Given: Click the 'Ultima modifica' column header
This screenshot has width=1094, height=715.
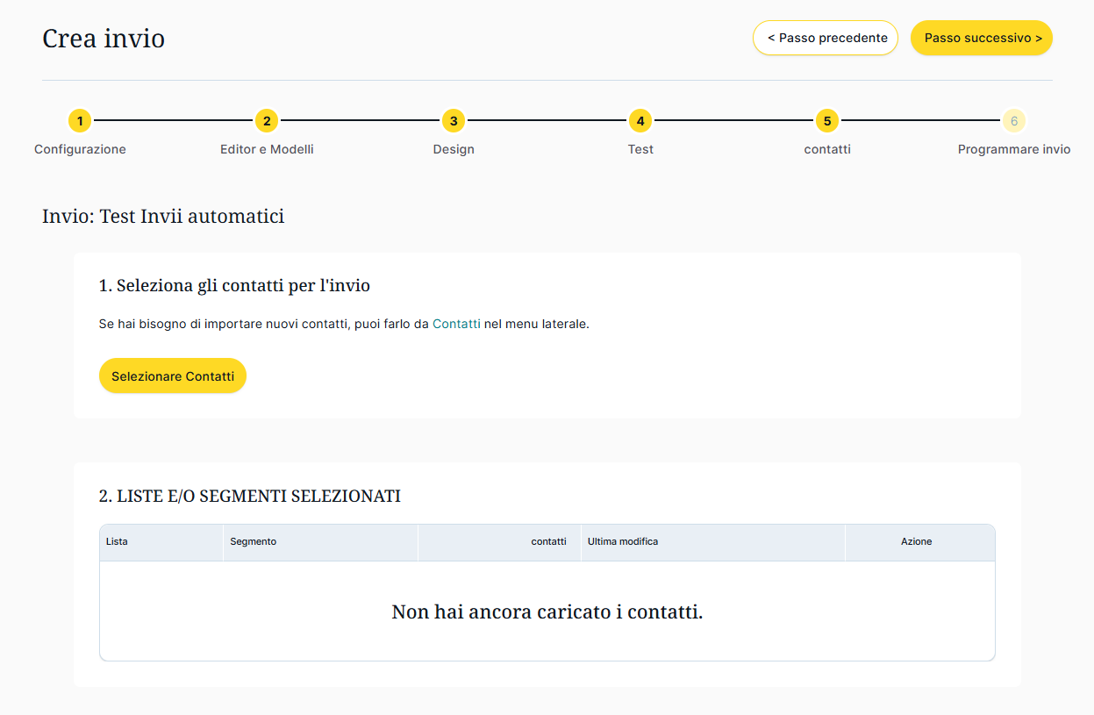Looking at the screenshot, I should point(623,541).
